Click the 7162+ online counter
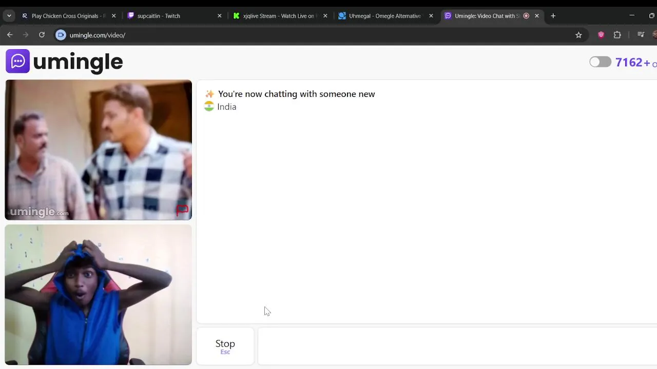This screenshot has height=369, width=657. coord(636,63)
